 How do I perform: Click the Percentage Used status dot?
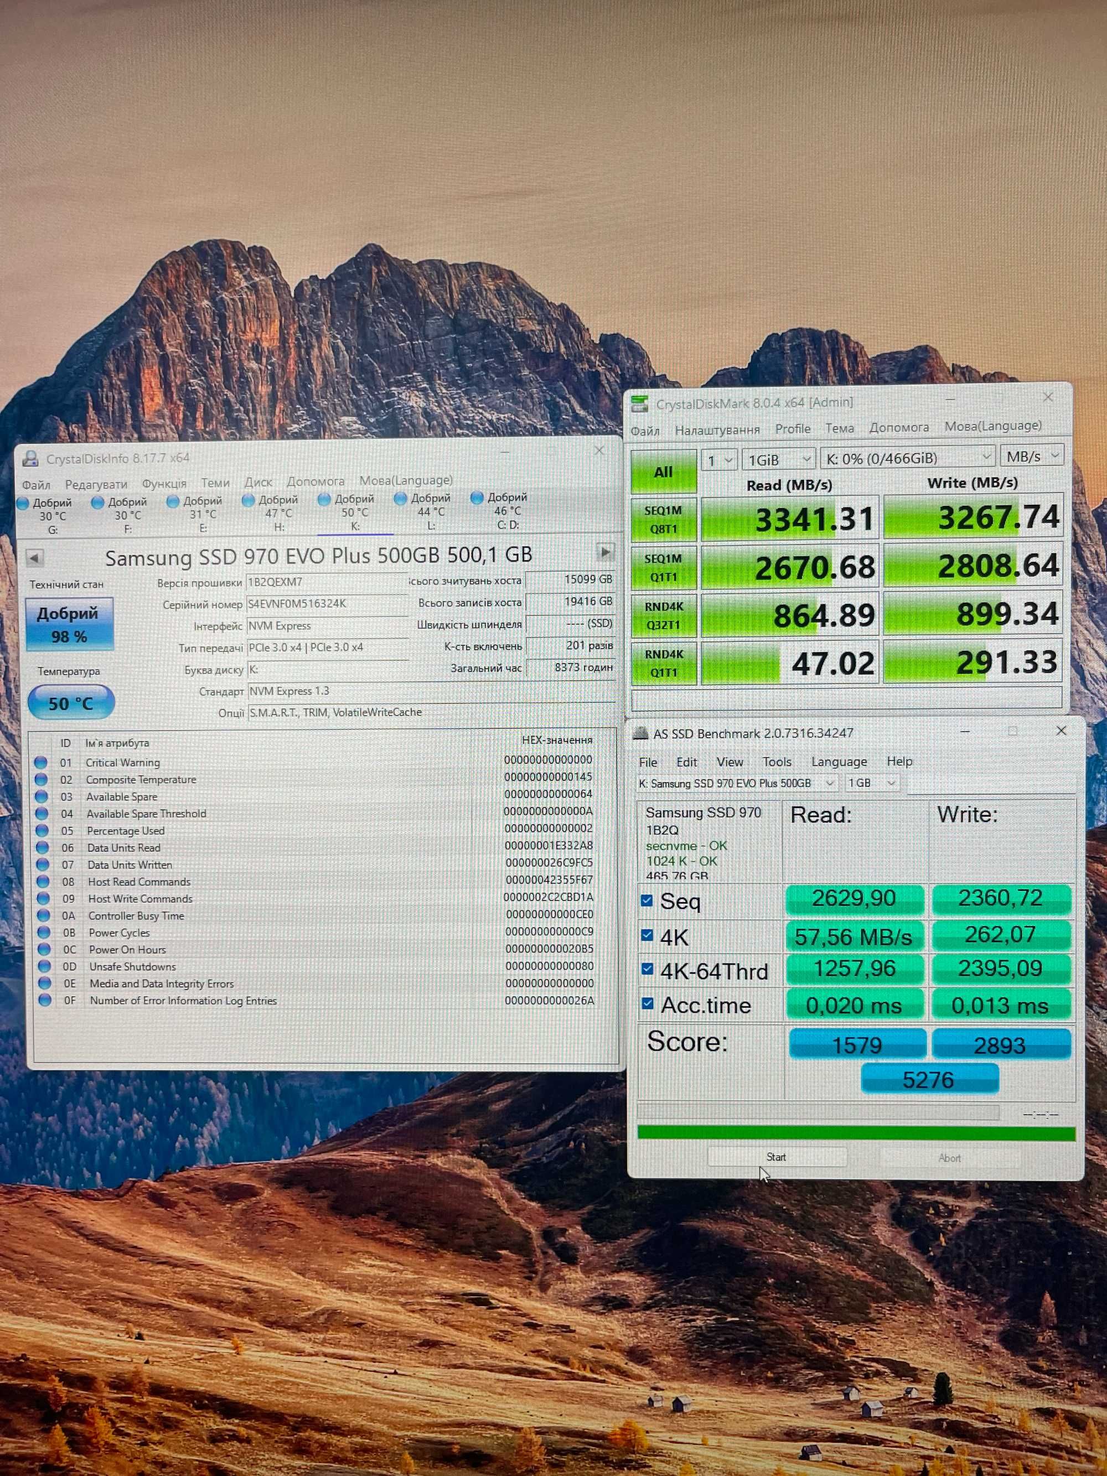click(x=42, y=831)
